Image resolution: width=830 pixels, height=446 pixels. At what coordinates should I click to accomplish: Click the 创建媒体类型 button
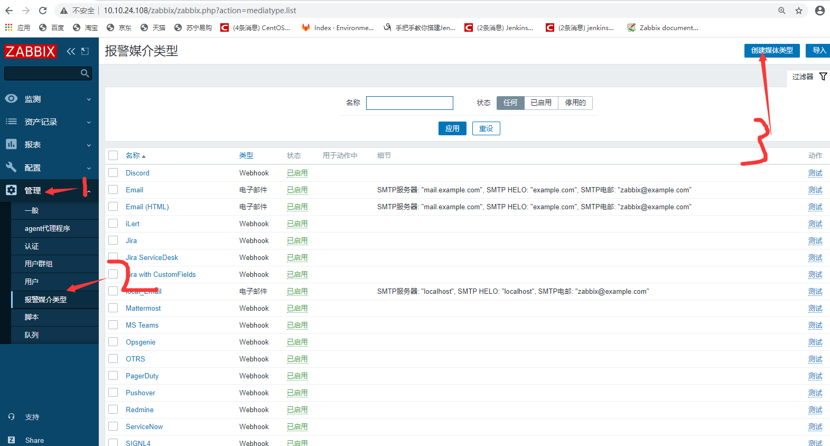click(x=772, y=50)
